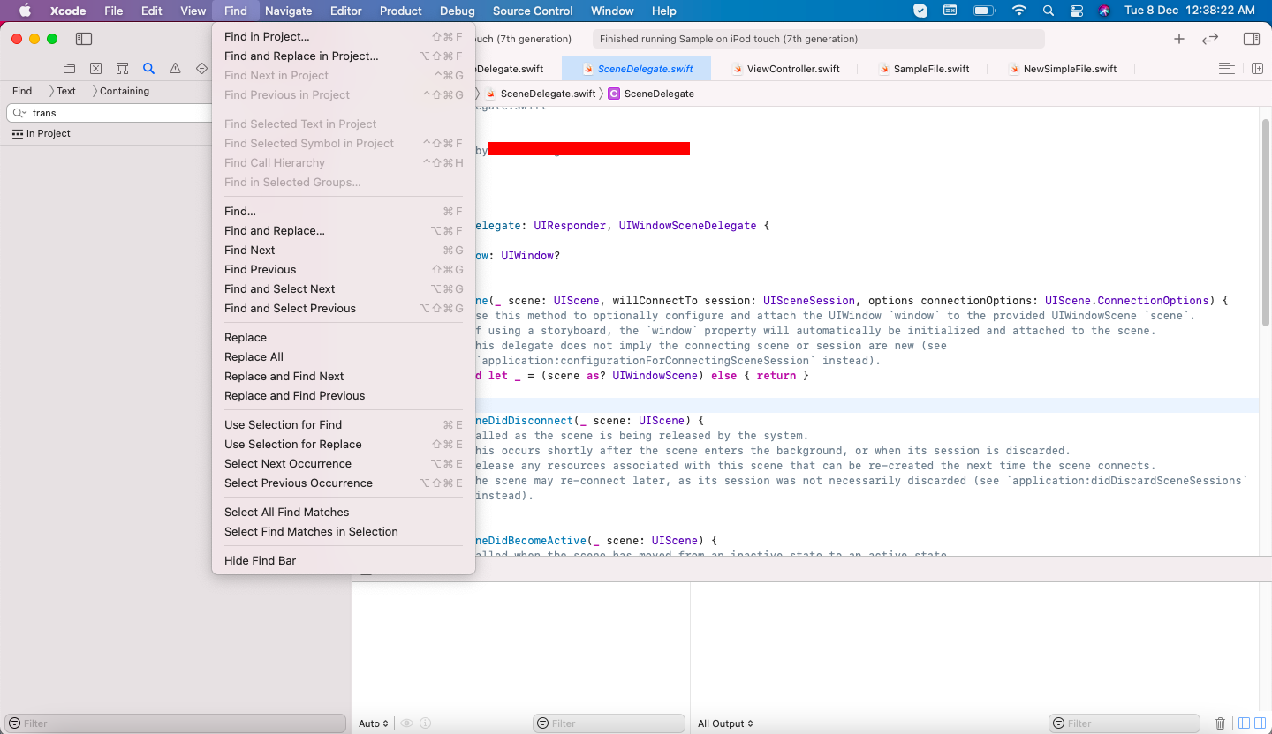Switch to the NewSimpleFile.swift tab
This screenshot has width=1272, height=734.
coord(1061,69)
